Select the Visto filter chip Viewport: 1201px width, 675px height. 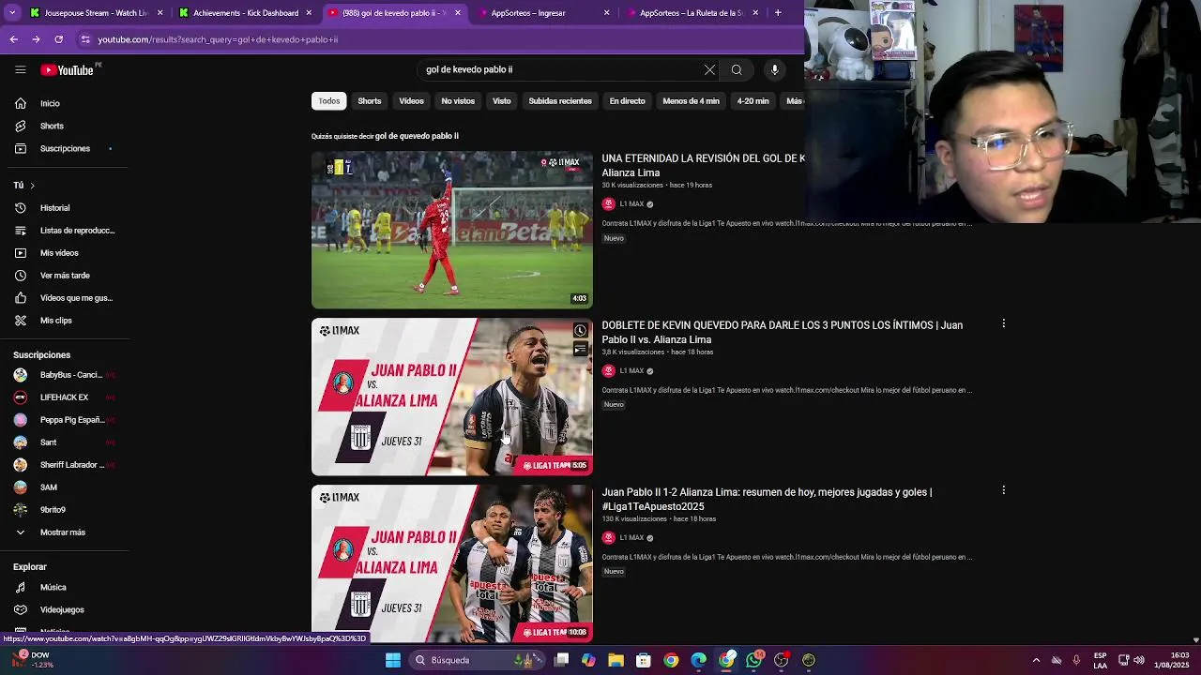click(502, 101)
